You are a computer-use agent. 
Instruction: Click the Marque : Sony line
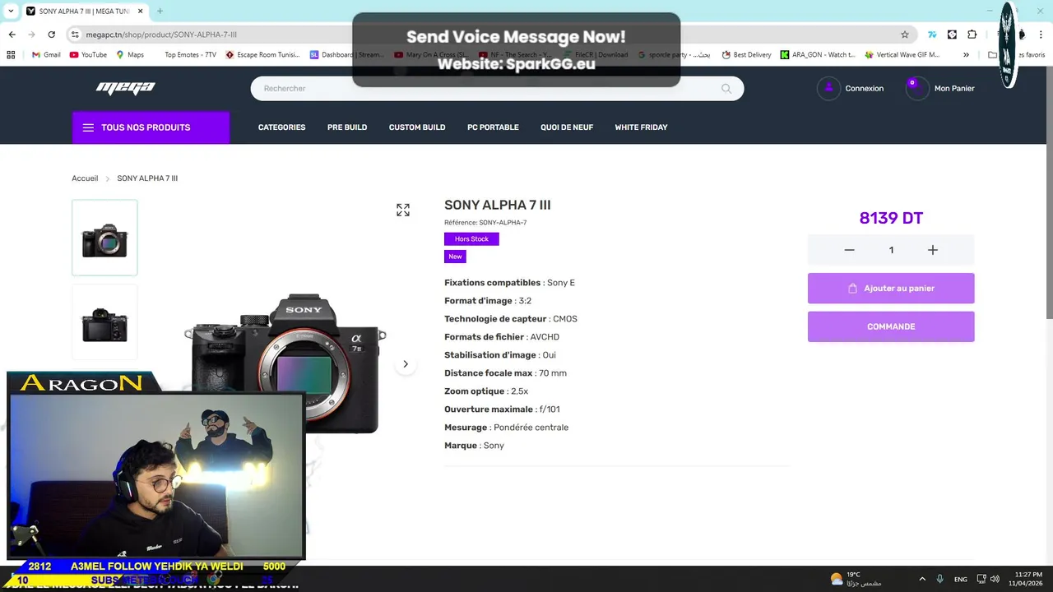[x=474, y=446]
